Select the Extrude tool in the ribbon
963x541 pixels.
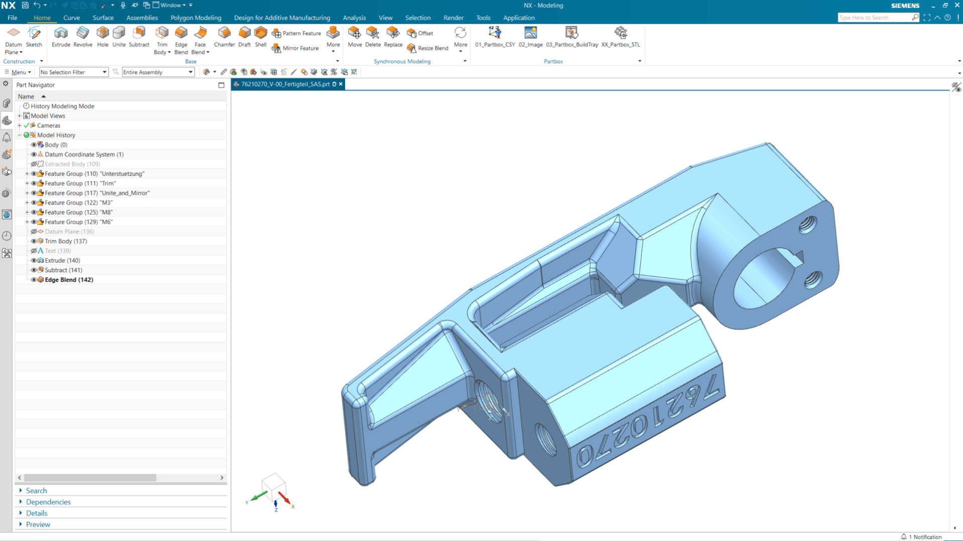coord(61,37)
